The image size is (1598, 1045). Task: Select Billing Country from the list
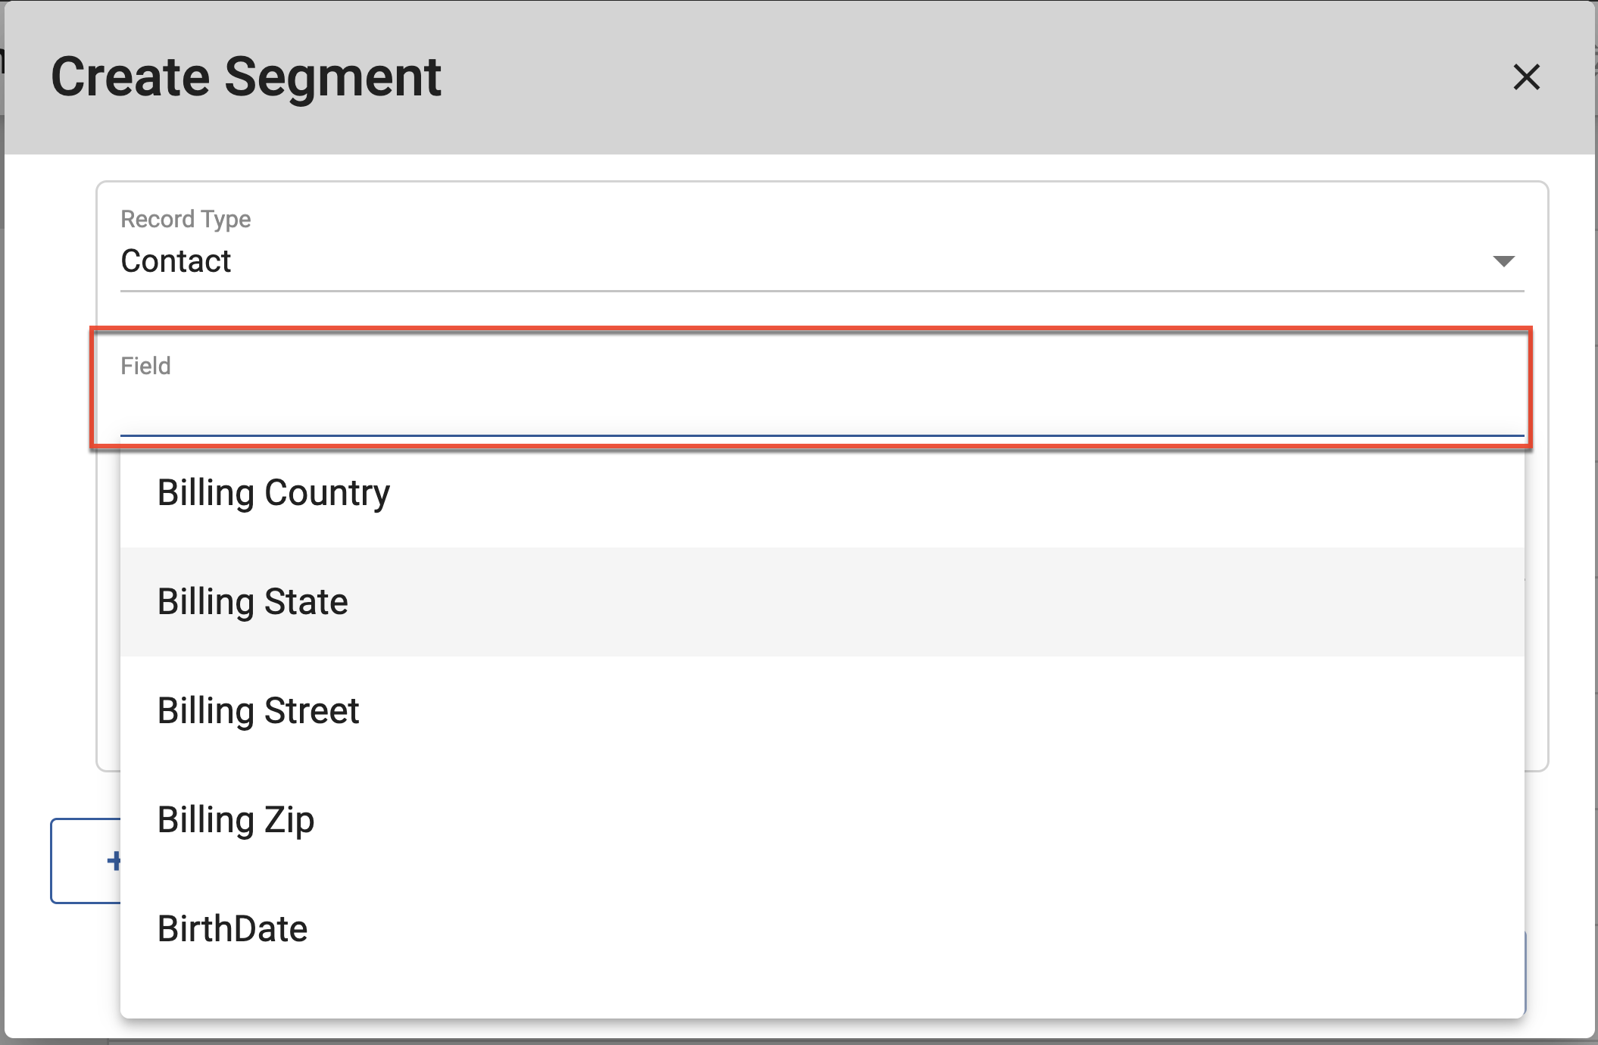coord(273,493)
